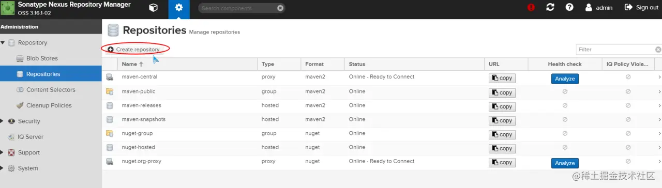Open Blob Stores in sidebar
Image resolution: width=662 pixels, height=188 pixels.
click(51, 58)
